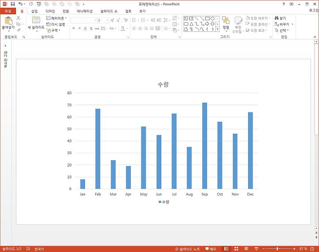Toggle text shadow S button

click(x=91, y=28)
